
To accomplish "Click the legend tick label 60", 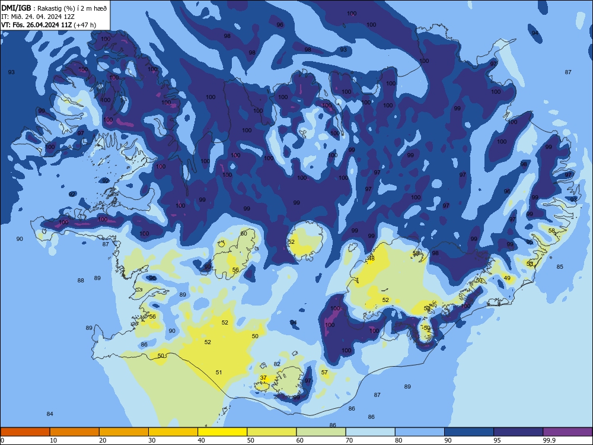I will [300, 440].
